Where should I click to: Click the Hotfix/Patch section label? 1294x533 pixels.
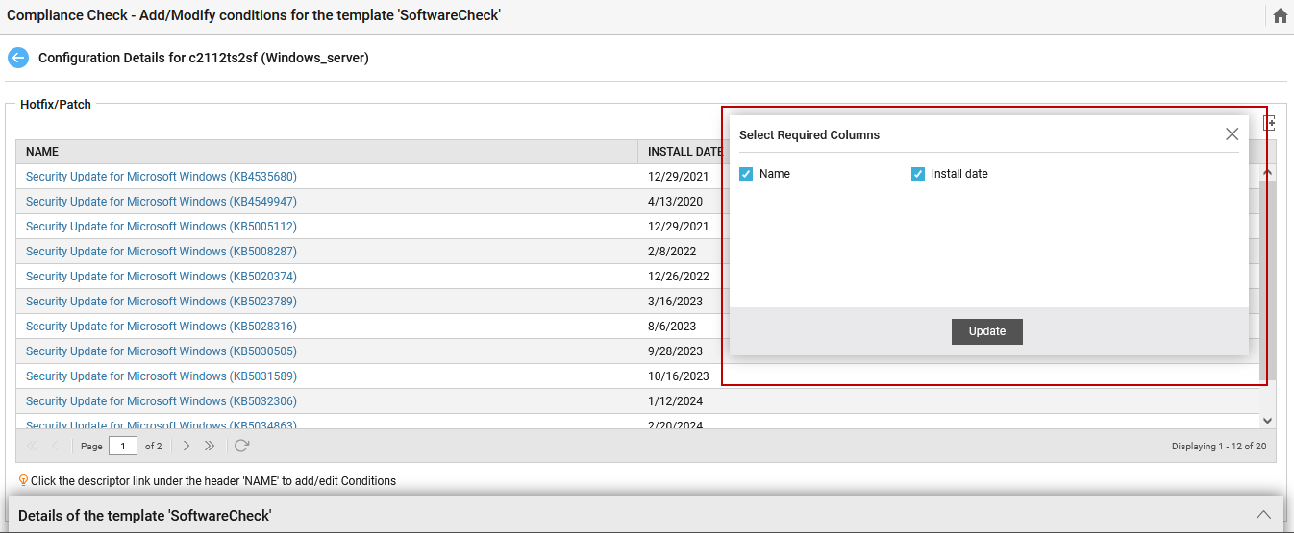tap(56, 104)
